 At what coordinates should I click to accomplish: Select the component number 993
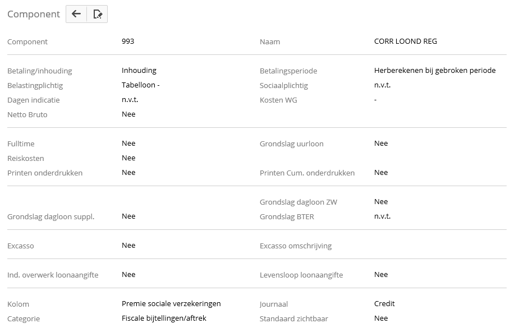click(x=128, y=41)
